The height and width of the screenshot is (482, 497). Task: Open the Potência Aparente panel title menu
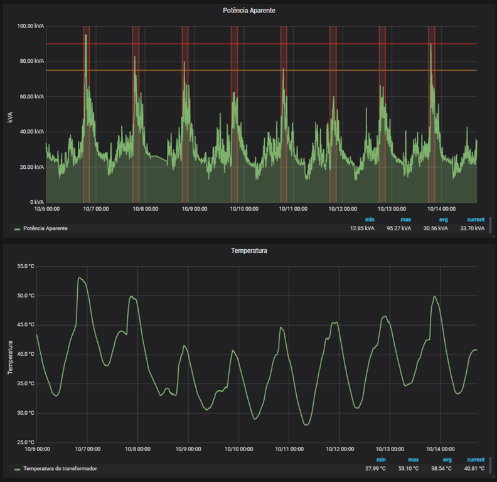pos(248,11)
